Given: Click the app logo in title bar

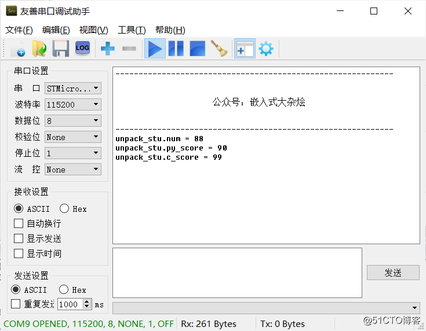Looking at the screenshot, I should pyautogui.click(x=12, y=11).
